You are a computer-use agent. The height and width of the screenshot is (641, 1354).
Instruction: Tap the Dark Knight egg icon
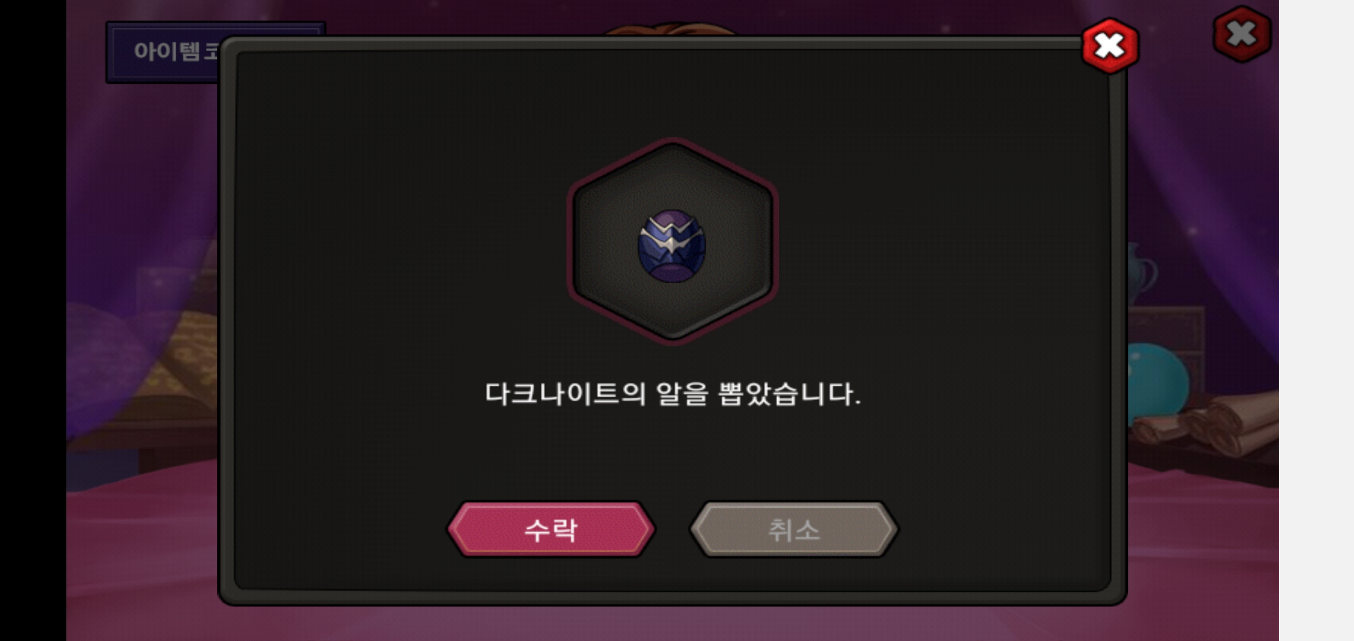pos(672,246)
